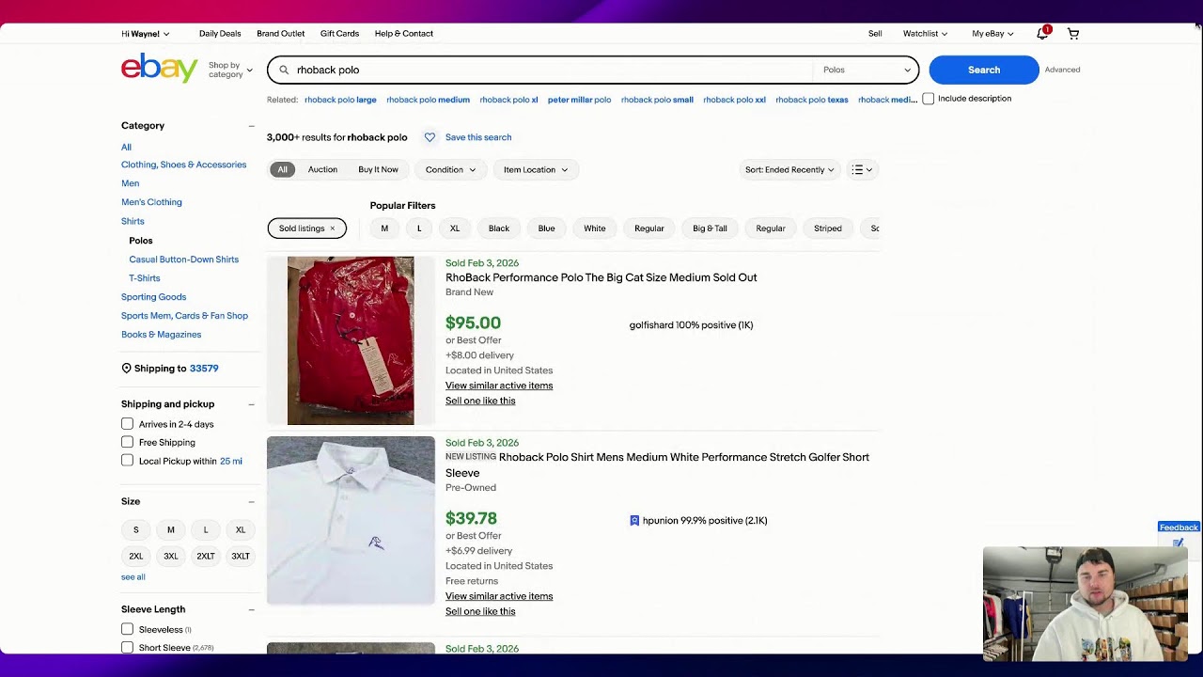This screenshot has width=1203, height=677.
Task: Select size 3XLT in Size filter
Action: click(x=241, y=557)
